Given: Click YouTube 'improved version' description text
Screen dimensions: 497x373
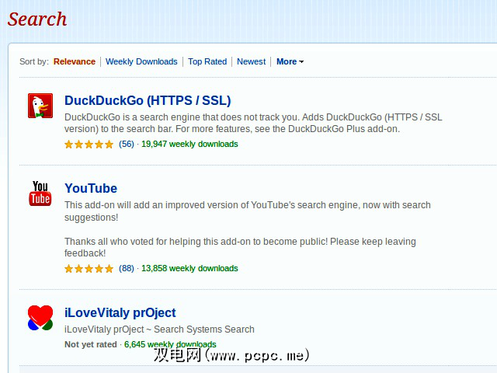Looking at the screenshot, I should [248, 211].
